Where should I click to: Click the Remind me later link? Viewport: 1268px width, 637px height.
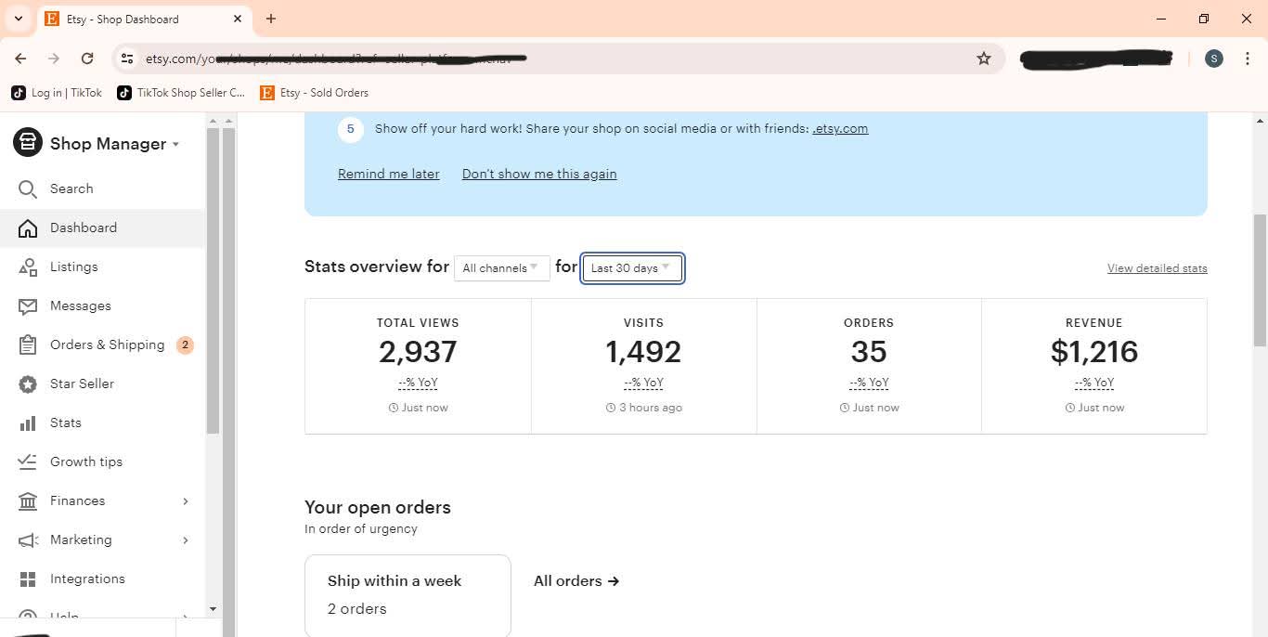coord(388,174)
